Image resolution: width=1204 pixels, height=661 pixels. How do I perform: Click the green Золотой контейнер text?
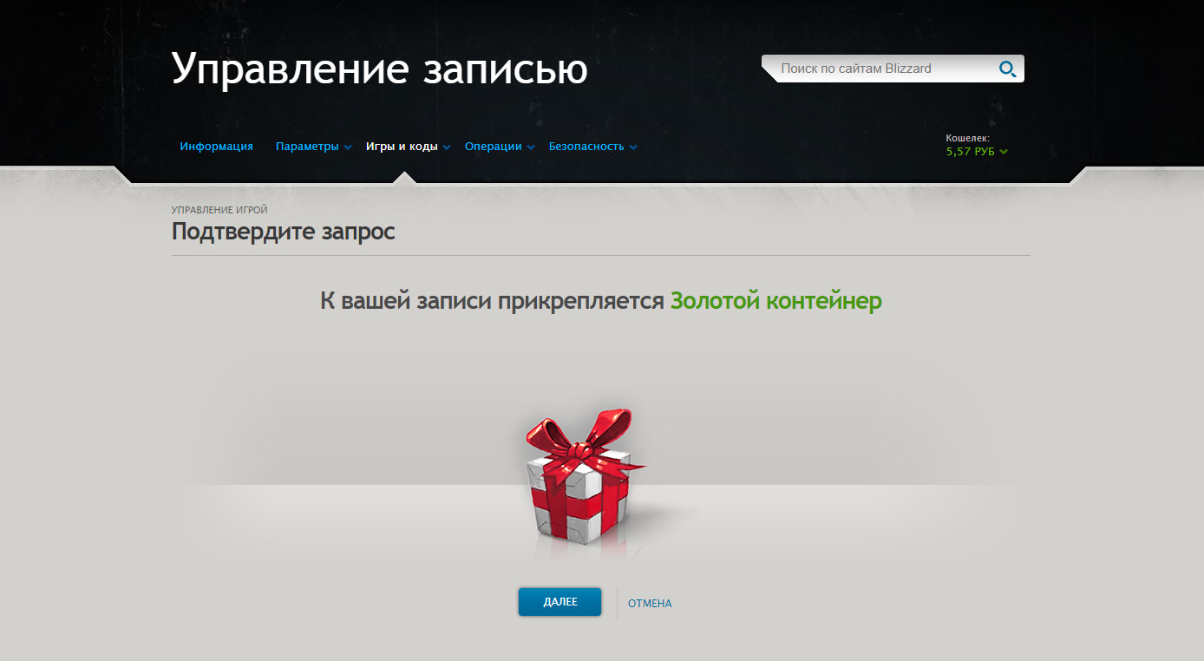point(776,302)
